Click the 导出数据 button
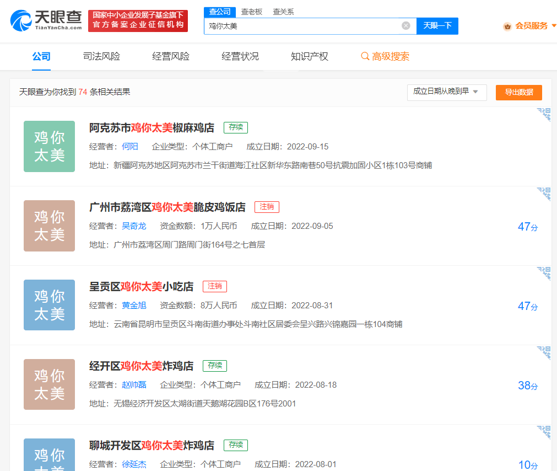The image size is (557, 471). (519, 93)
